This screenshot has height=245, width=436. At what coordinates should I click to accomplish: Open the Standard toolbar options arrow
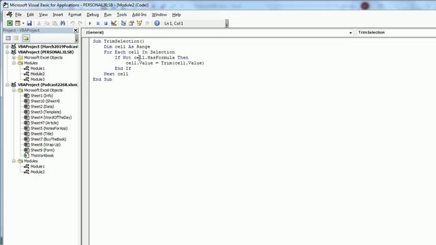point(227,24)
